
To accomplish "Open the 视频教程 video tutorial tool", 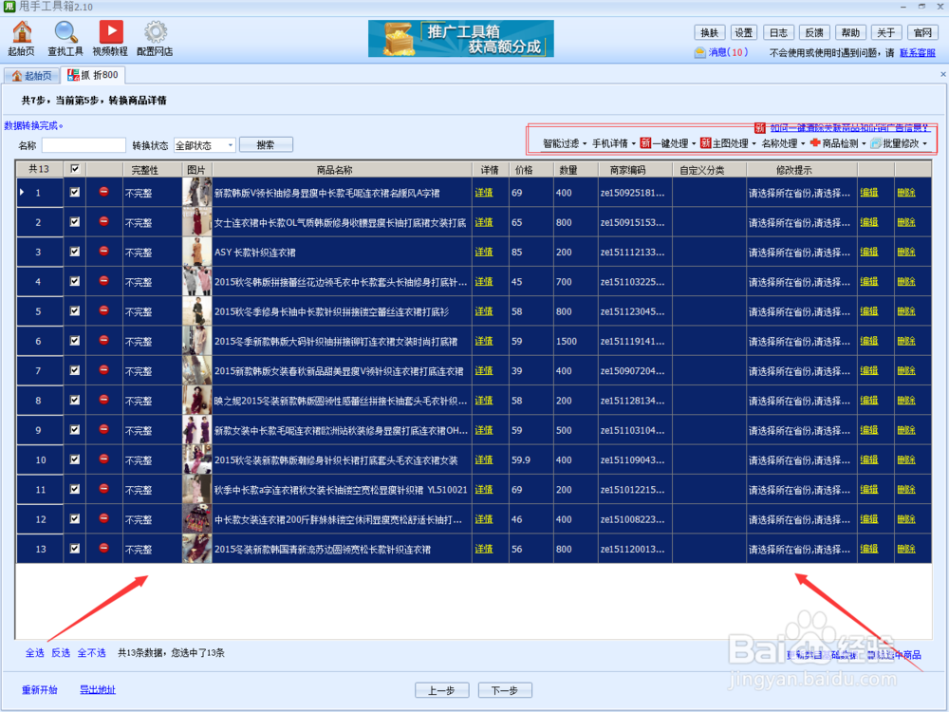I will (111, 36).
